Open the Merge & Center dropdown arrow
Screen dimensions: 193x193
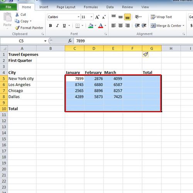point(183,25)
